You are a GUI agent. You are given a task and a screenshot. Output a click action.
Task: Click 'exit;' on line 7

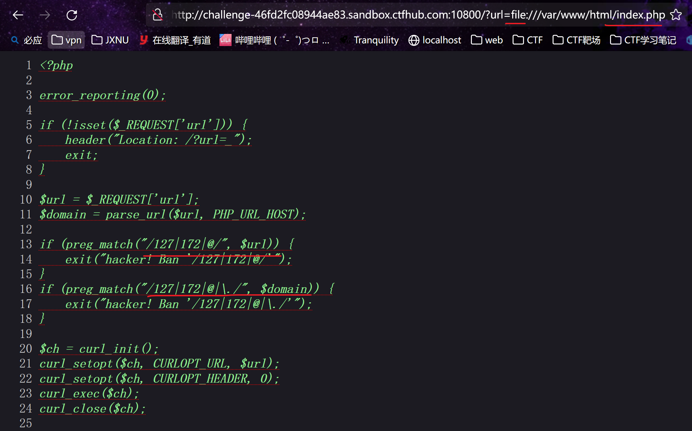coord(81,155)
